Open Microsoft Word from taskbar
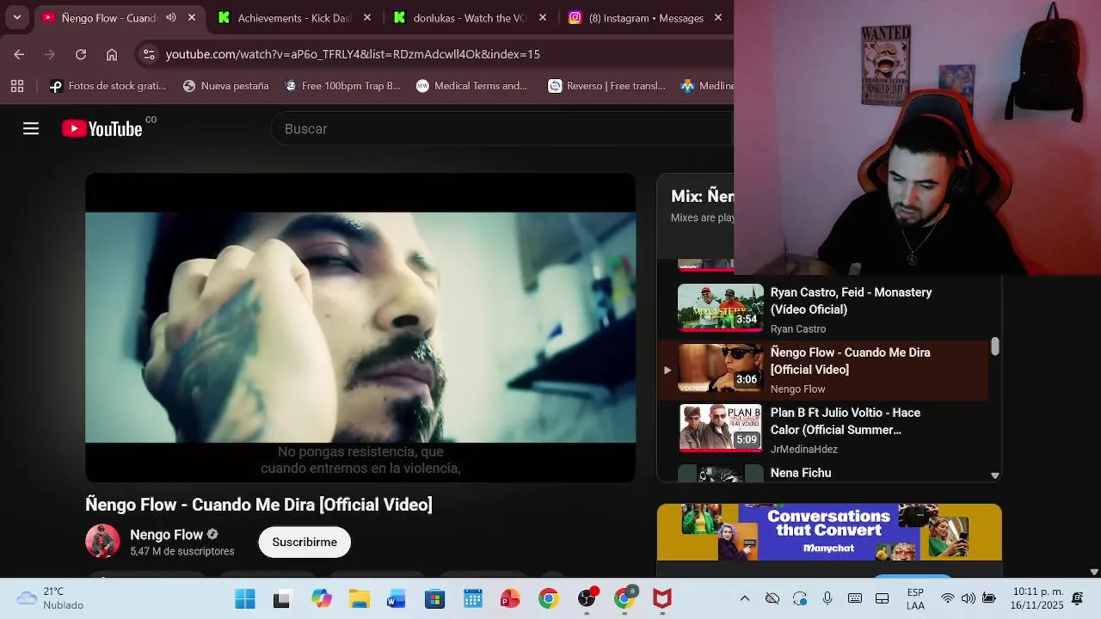 [x=397, y=599]
